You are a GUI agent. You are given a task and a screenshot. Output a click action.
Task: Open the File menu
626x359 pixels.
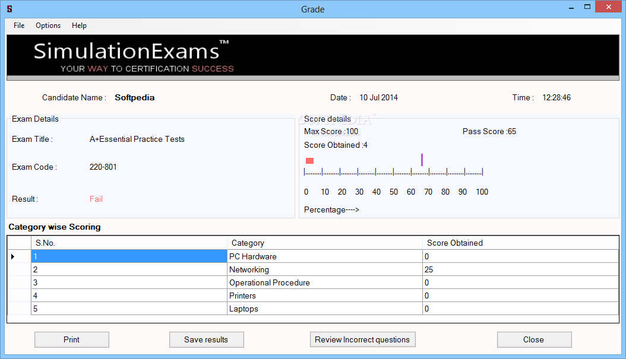(19, 26)
